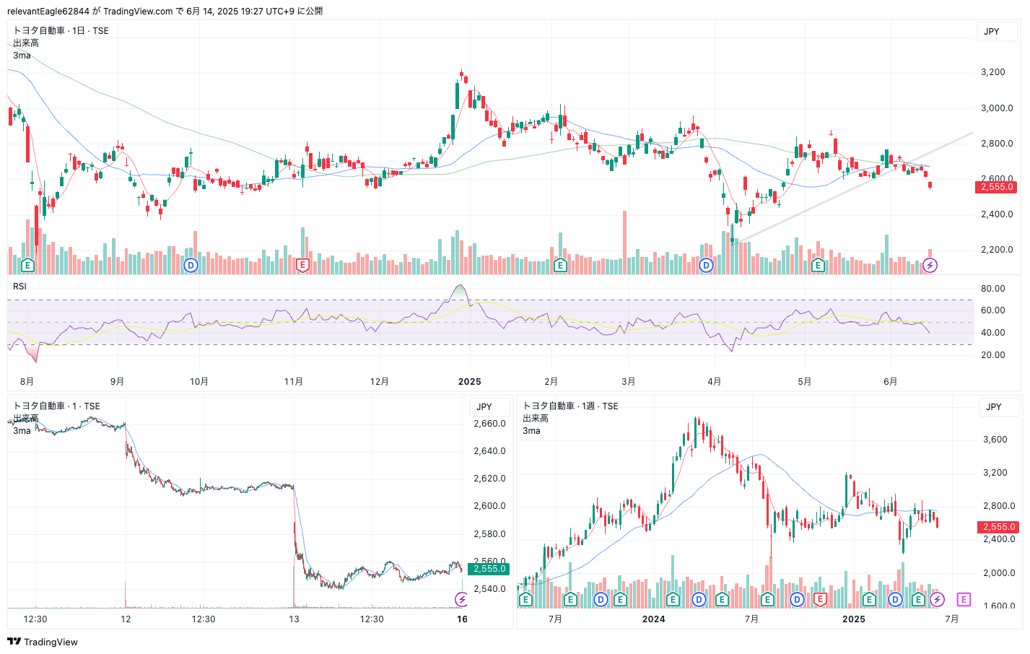
Task: Click the RSI indicator label
Action: click(19, 287)
